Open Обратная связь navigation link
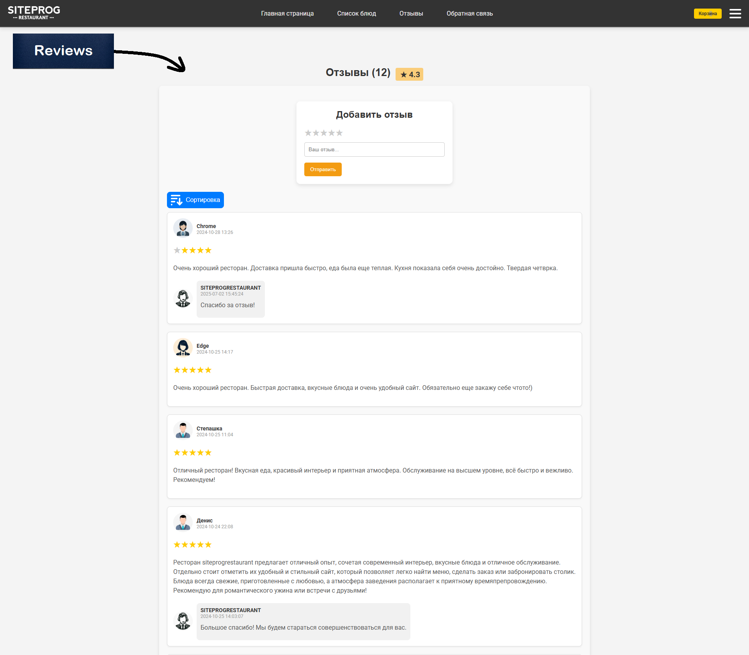 [x=469, y=14]
